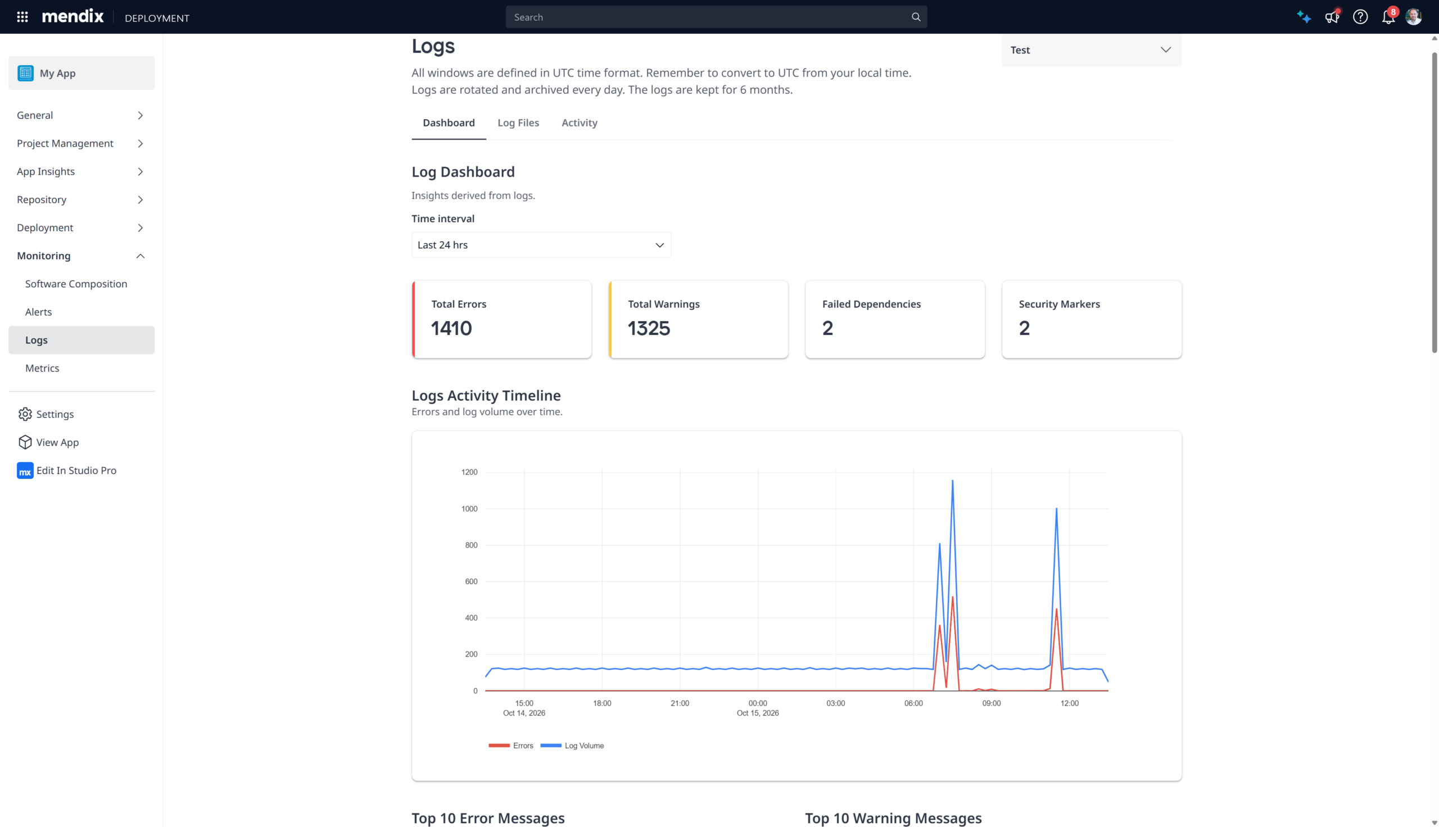Collapse the Monitoring section chevron
The height and width of the screenshot is (827, 1439).
point(141,256)
